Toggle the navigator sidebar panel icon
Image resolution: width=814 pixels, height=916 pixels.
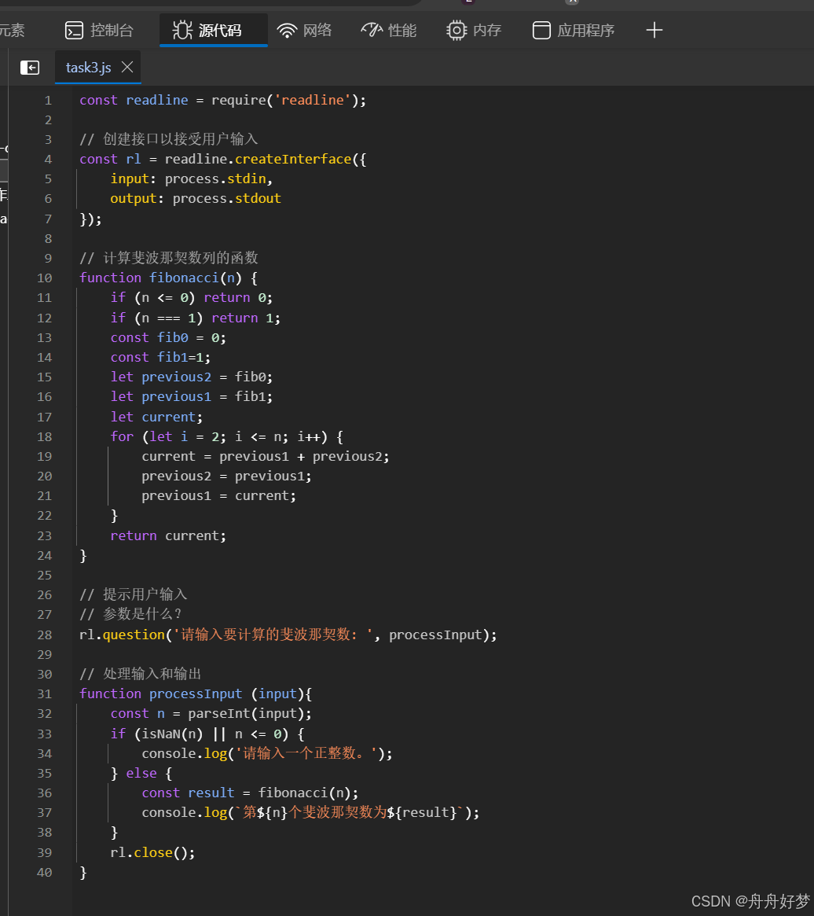[x=30, y=68]
